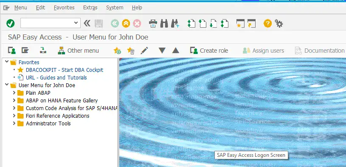Select DBACOCKPIT - Start DBA Cockpit favorite

[x=65, y=70]
